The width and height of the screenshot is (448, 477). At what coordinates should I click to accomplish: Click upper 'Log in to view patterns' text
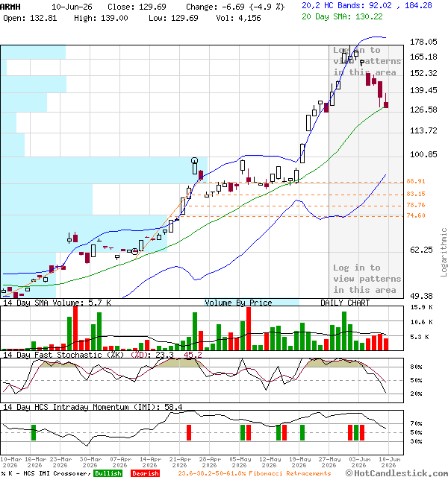pos(367,61)
